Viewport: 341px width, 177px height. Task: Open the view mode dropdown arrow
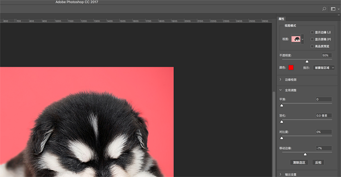[303, 39]
